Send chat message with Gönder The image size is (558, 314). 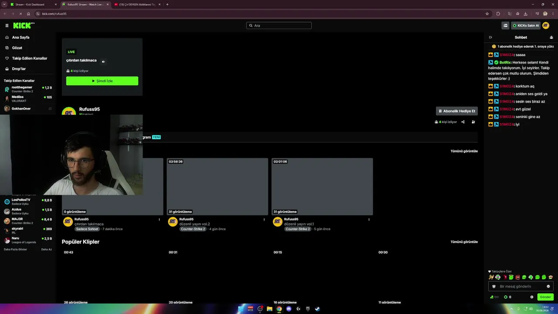(545, 297)
